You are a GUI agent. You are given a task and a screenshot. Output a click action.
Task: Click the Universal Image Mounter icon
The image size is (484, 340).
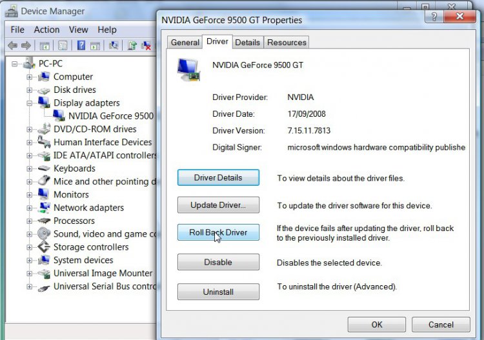point(44,274)
